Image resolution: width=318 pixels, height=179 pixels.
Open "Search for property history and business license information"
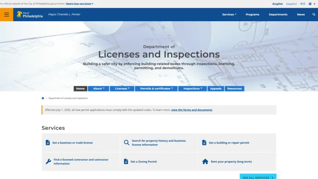coord(159,143)
